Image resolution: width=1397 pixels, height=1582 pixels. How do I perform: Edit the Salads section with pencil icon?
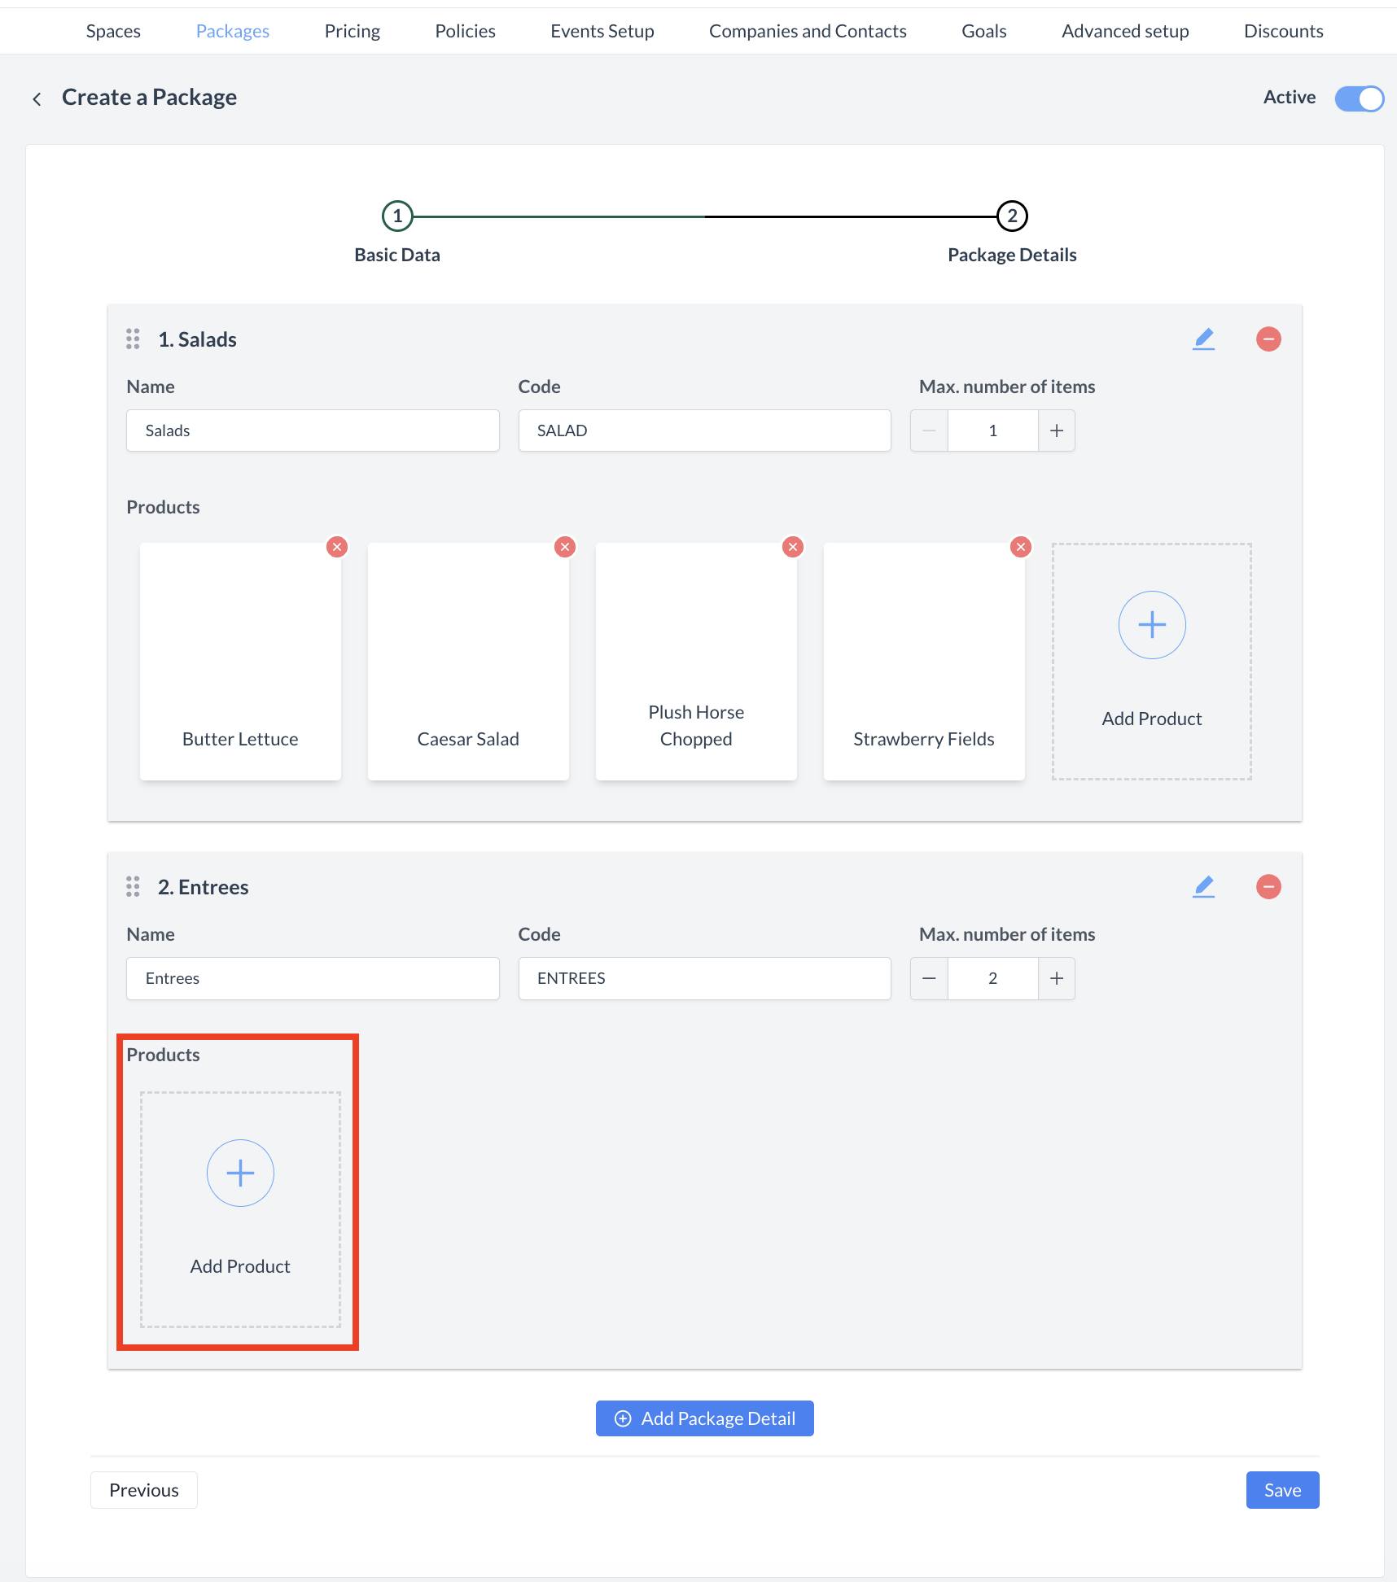(x=1203, y=339)
